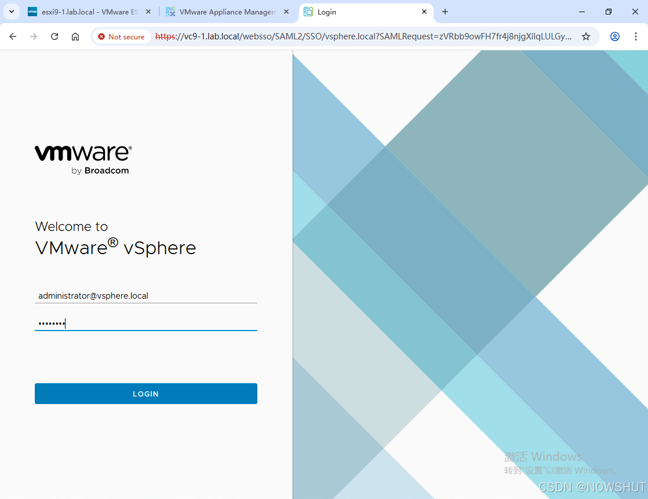Click the Appliance Management tab favicon
648x499 pixels.
(x=170, y=12)
